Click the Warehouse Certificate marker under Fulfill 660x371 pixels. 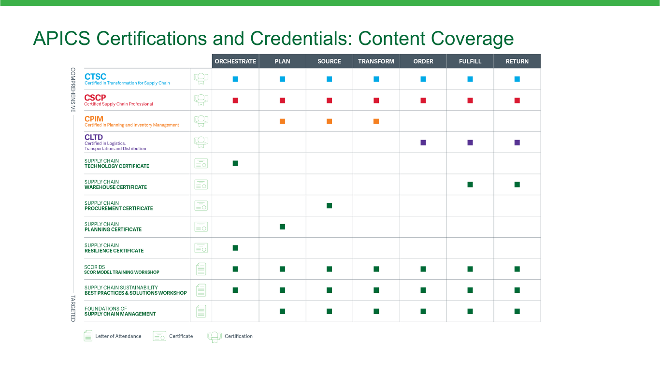[x=470, y=185]
